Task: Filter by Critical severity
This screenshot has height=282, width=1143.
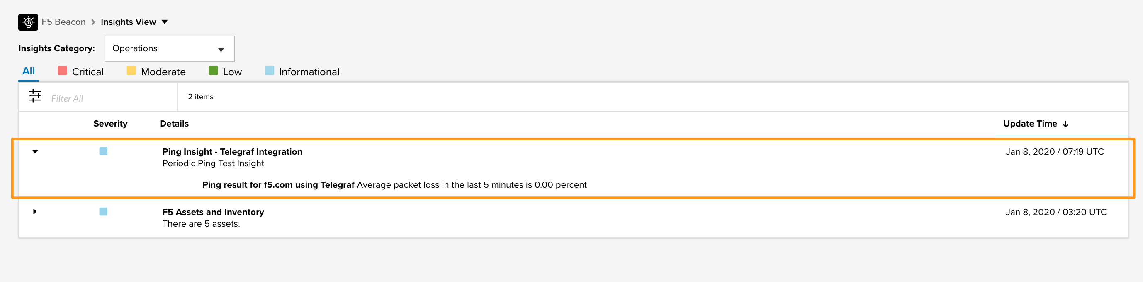Action: (x=81, y=71)
